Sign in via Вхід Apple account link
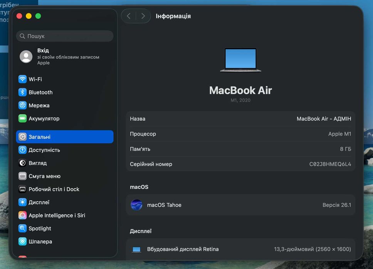373x269 pixels. tap(65, 56)
